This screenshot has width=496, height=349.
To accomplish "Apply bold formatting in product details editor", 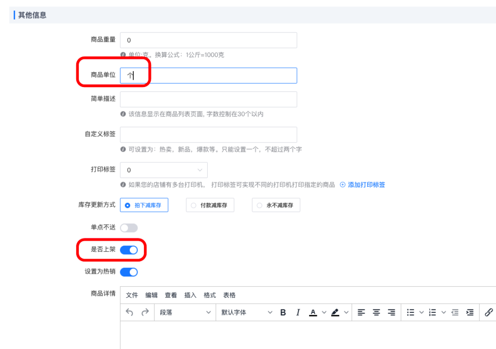I will tap(283, 312).
